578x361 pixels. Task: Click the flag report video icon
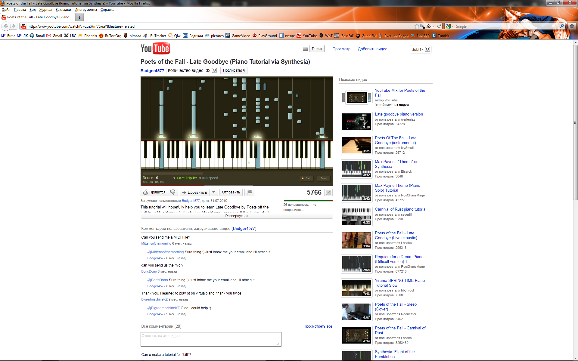click(x=250, y=192)
